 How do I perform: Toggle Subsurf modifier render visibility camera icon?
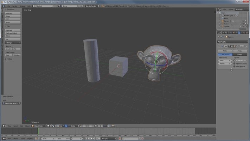[229, 46]
